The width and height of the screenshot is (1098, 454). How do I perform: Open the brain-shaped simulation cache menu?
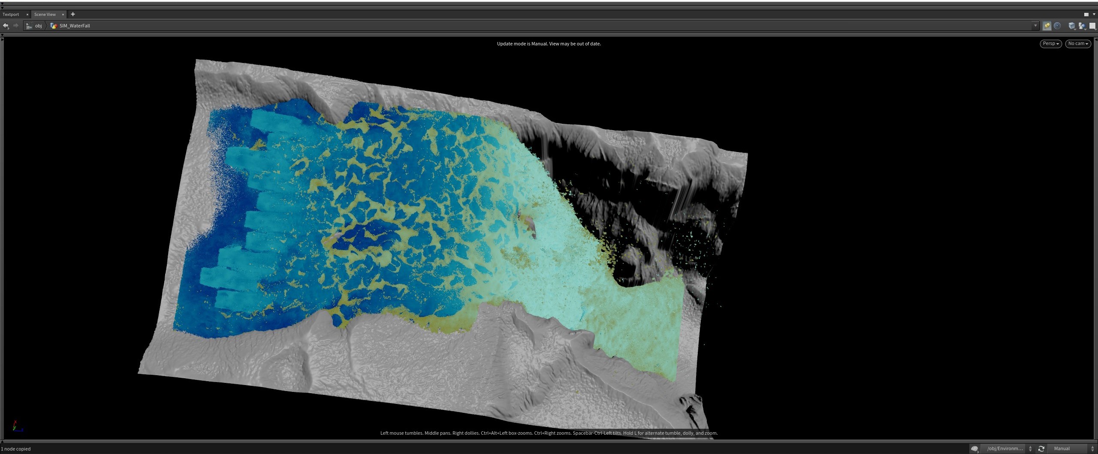(x=974, y=448)
